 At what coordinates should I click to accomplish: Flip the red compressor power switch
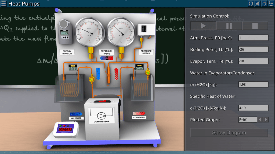click(x=102, y=101)
